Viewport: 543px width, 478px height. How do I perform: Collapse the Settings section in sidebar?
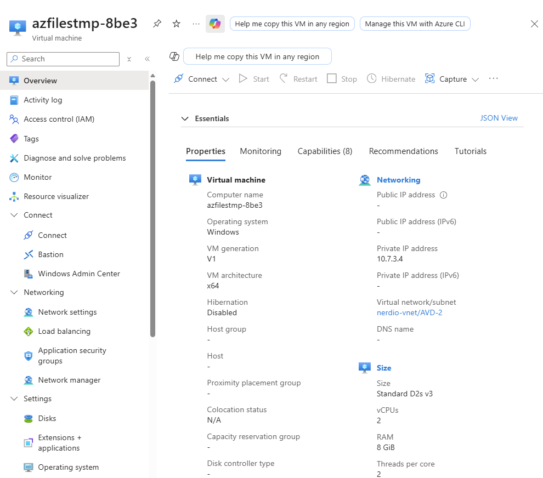(14, 399)
